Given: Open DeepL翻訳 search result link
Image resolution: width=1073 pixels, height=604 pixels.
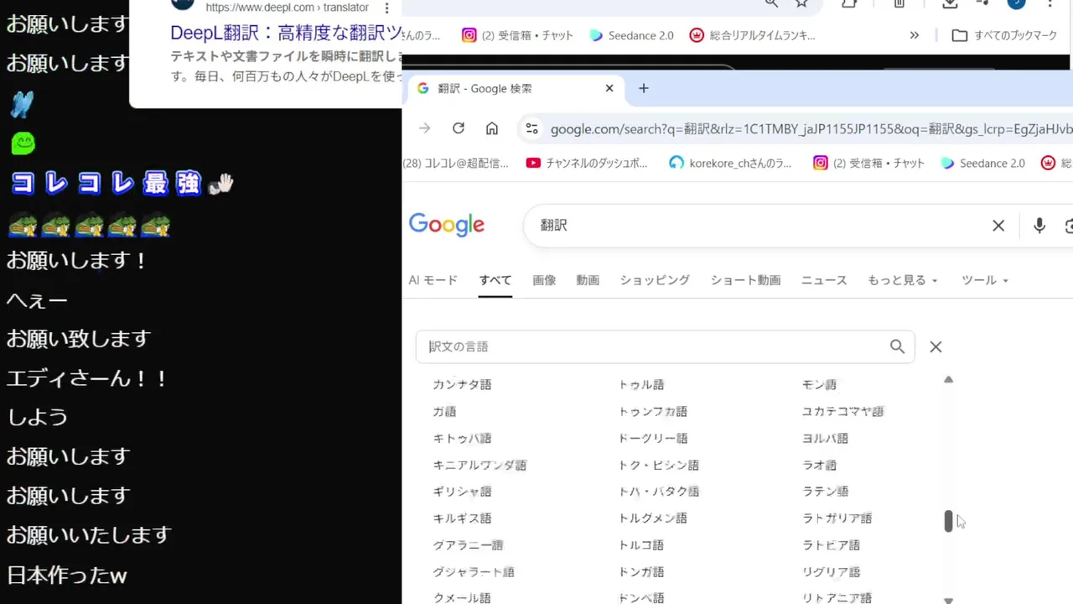Looking at the screenshot, I should (x=286, y=33).
